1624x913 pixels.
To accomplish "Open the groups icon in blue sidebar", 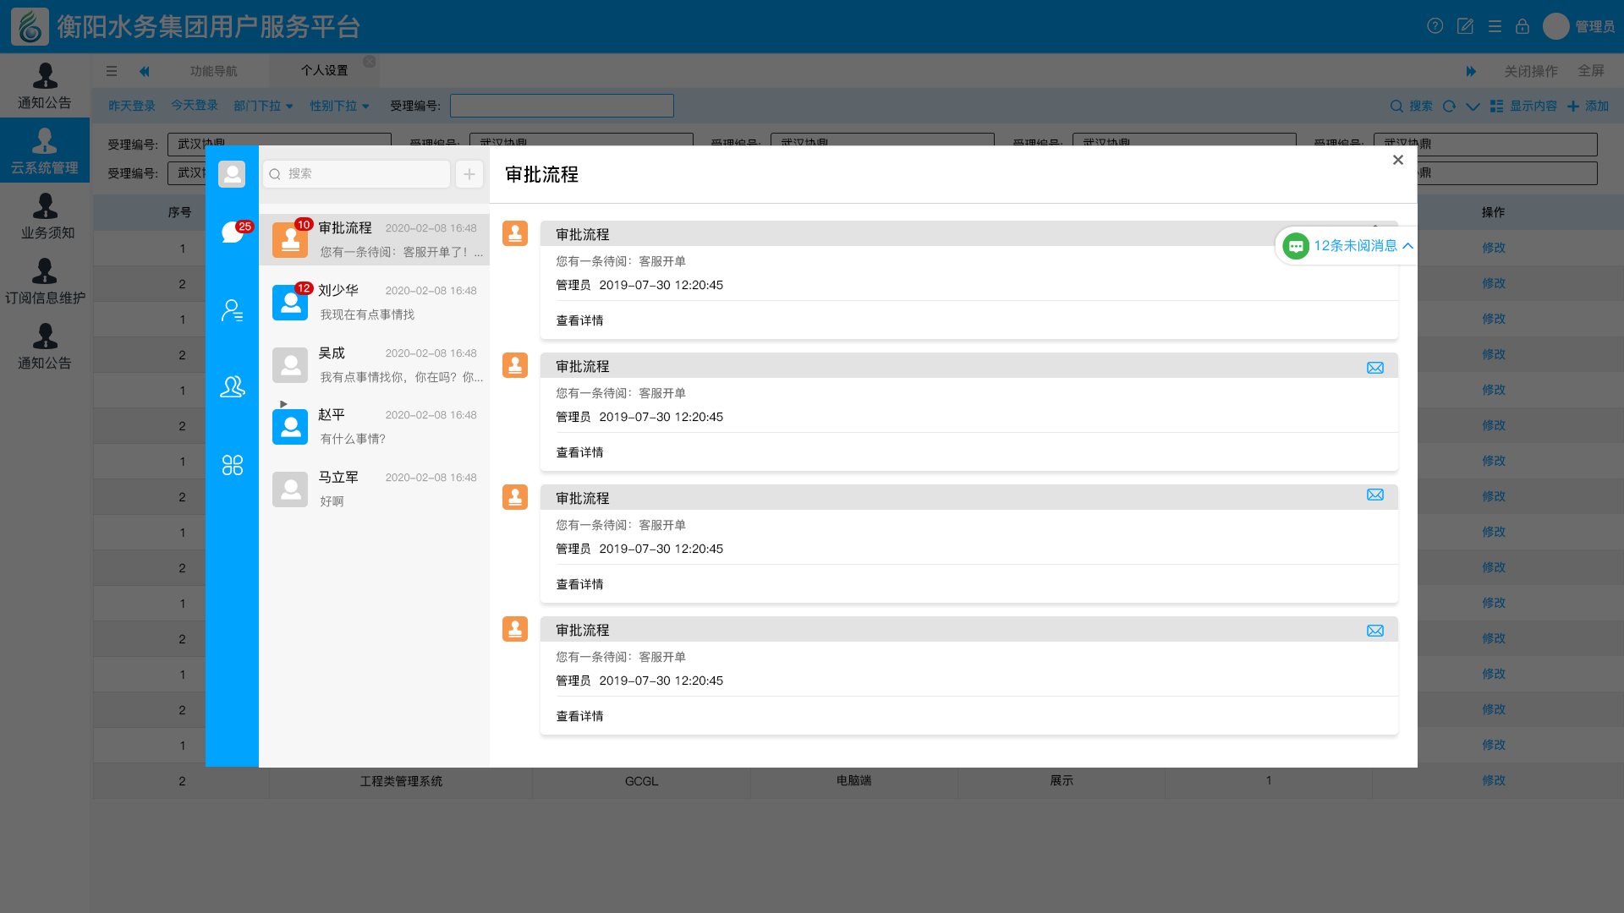I will pos(233,386).
